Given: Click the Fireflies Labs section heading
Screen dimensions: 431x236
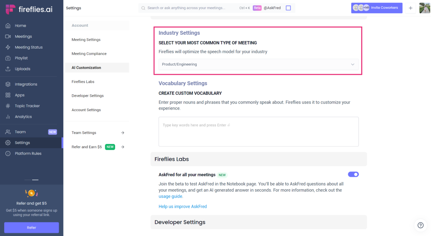Looking at the screenshot, I should [172, 159].
